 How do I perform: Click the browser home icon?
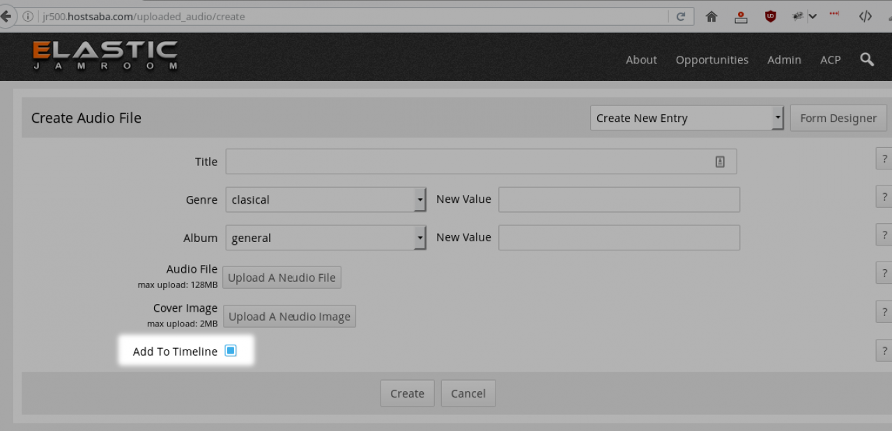712,17
